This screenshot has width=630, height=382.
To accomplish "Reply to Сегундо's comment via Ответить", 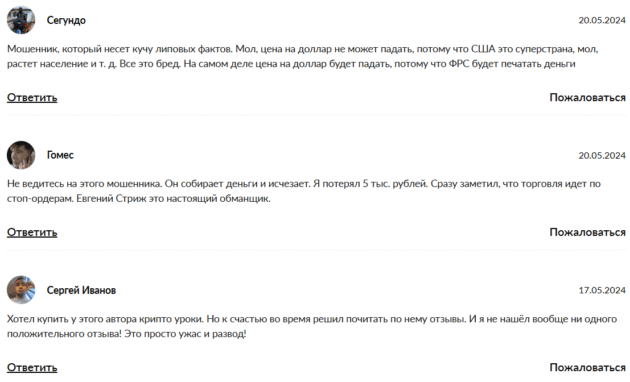I will pyautogui.click(x=32, y=97).
